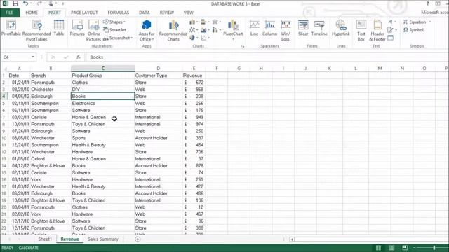Click the horizontal scrollbar left arrow
Image resolution: width=449 pixels, height=252 pixels.
point(292,239)
